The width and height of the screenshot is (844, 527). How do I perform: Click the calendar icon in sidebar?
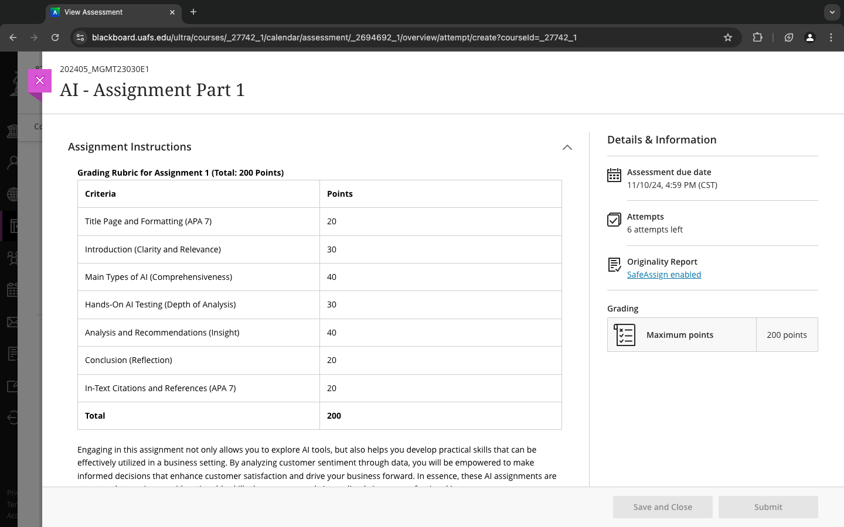12,289
